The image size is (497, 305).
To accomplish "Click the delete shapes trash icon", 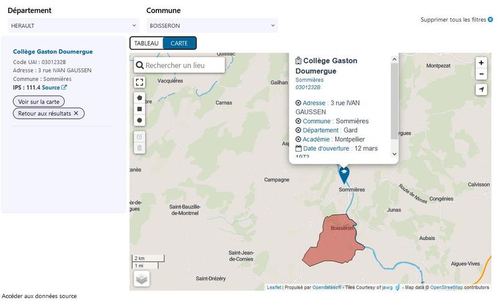I will pos(139,148).
